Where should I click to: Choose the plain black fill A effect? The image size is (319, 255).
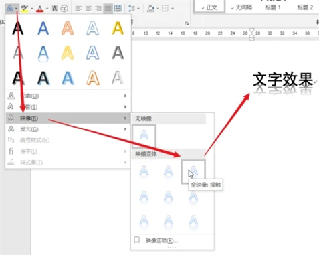pyautogui.click(x=18, y=29)
